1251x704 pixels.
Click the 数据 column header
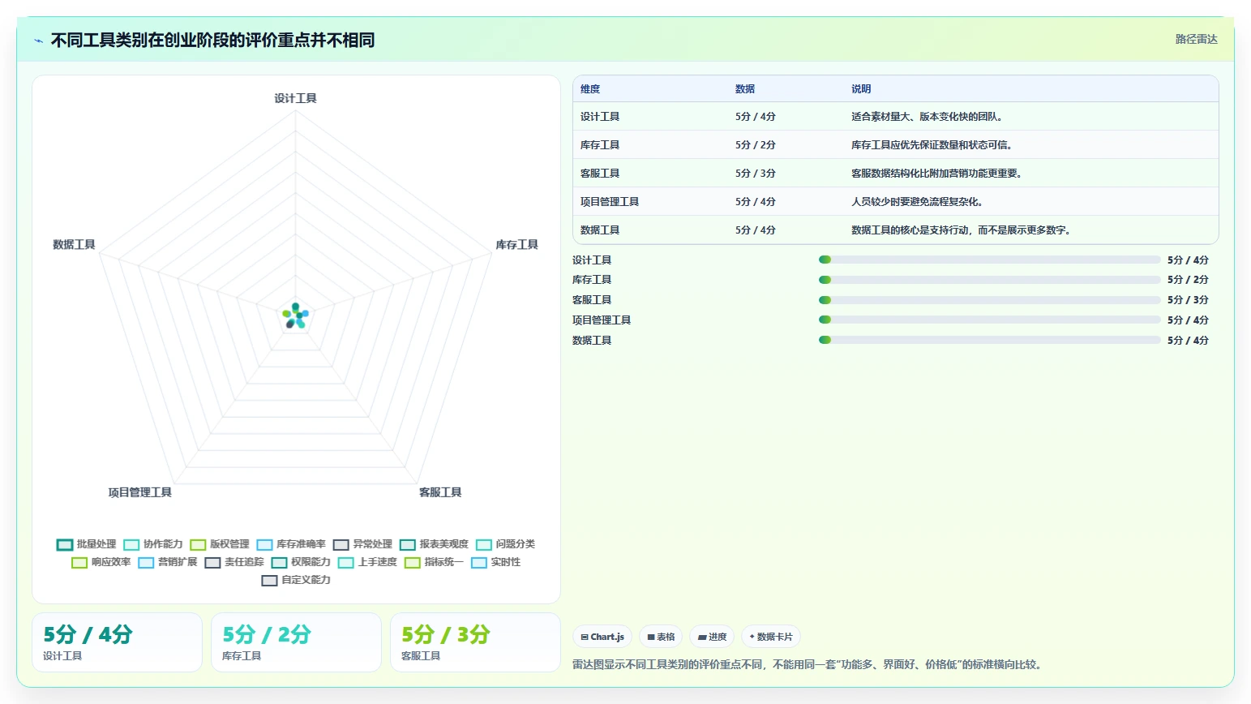pos(745,89)
